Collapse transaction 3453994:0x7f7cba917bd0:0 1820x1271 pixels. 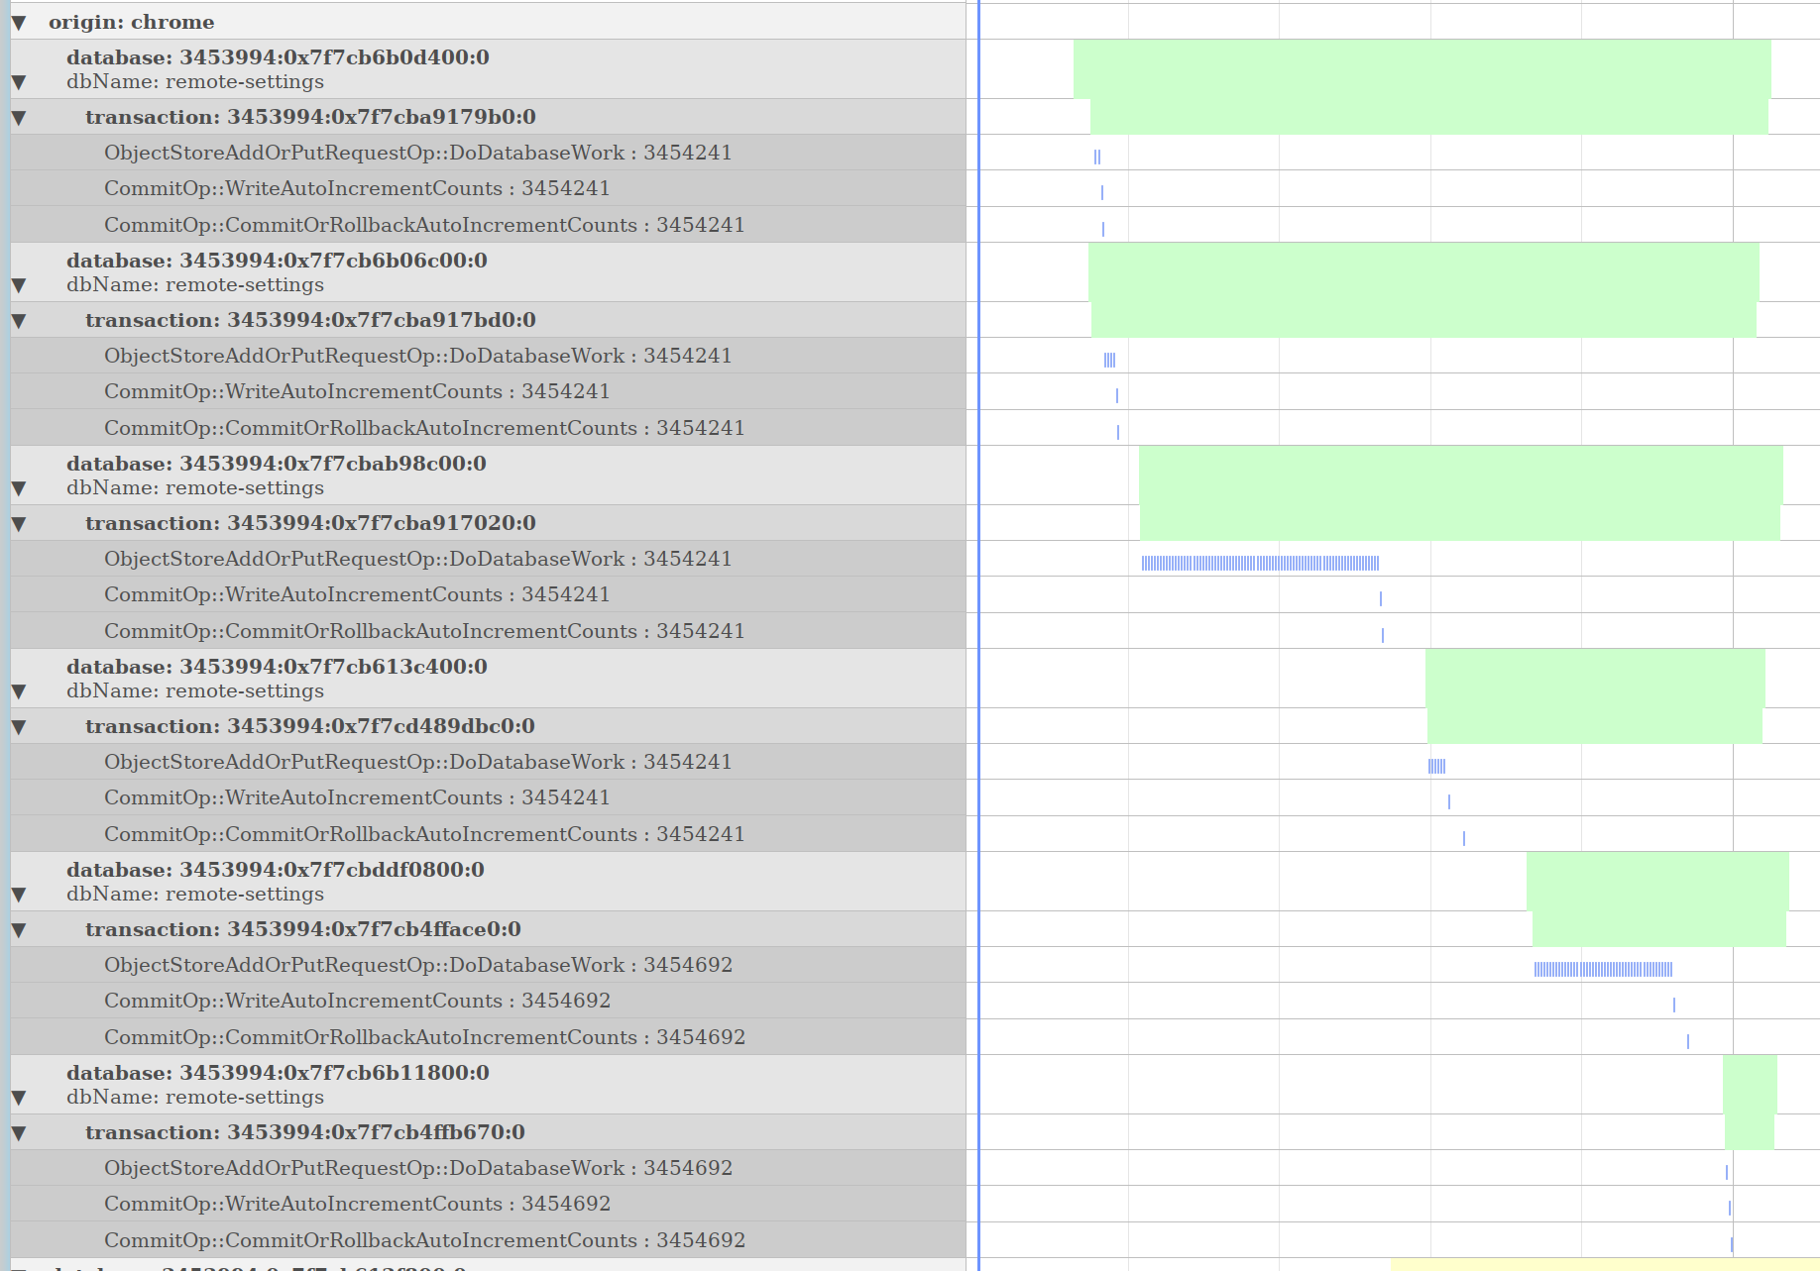pyautogui.click(x=18, y=321)
